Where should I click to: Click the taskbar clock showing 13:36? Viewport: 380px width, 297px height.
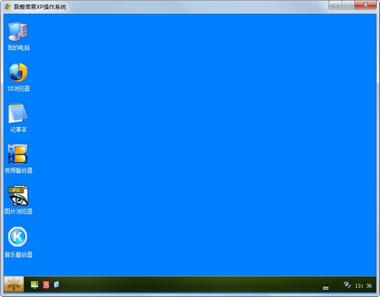tap(363, 286)
